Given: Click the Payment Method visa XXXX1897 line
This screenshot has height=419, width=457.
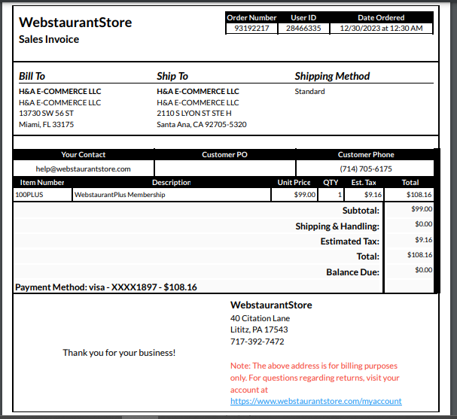Looking at the screenshot, I should tap(106, 287).
